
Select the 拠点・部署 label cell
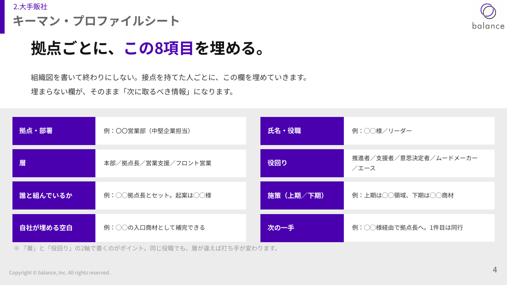coord(54,131)
